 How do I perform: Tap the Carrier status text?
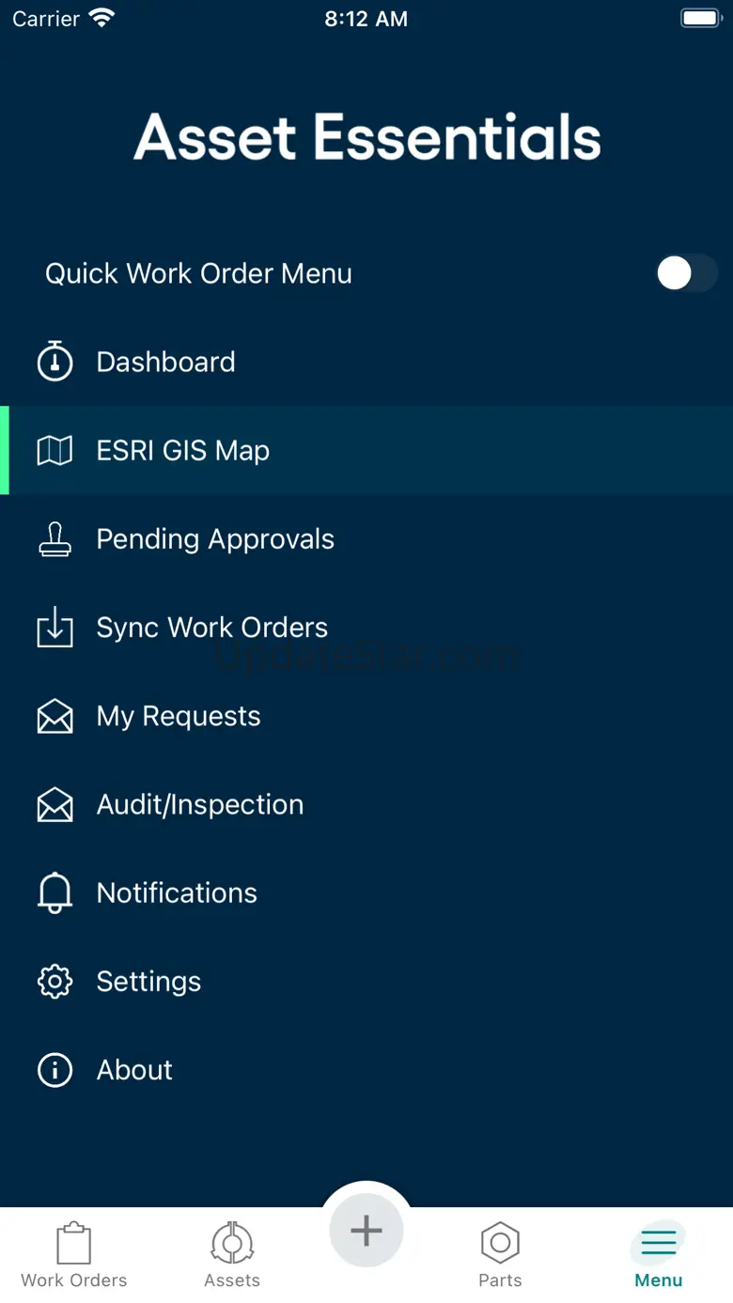coord(46,19)
